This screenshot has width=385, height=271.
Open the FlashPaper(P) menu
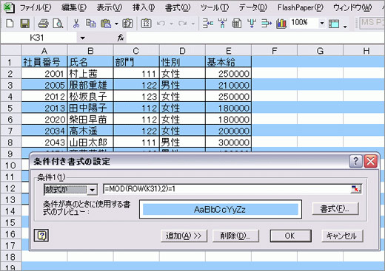click(301, 7)
